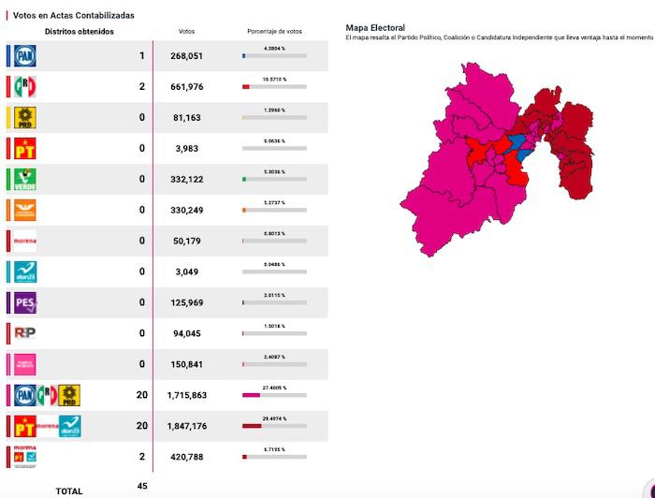The height and width of the screenshot is (498, 655).
Task: Click the vote count 1,847,176
Action: pos(187,426)
